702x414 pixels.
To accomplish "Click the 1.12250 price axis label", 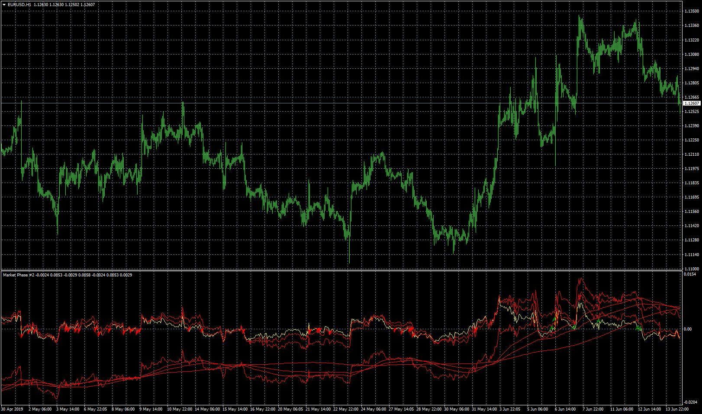I will [x=692, y=140].
